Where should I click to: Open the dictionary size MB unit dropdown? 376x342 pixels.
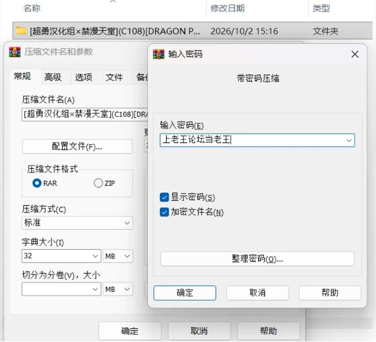point(118,256)
